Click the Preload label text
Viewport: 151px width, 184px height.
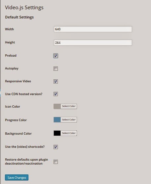11,56
